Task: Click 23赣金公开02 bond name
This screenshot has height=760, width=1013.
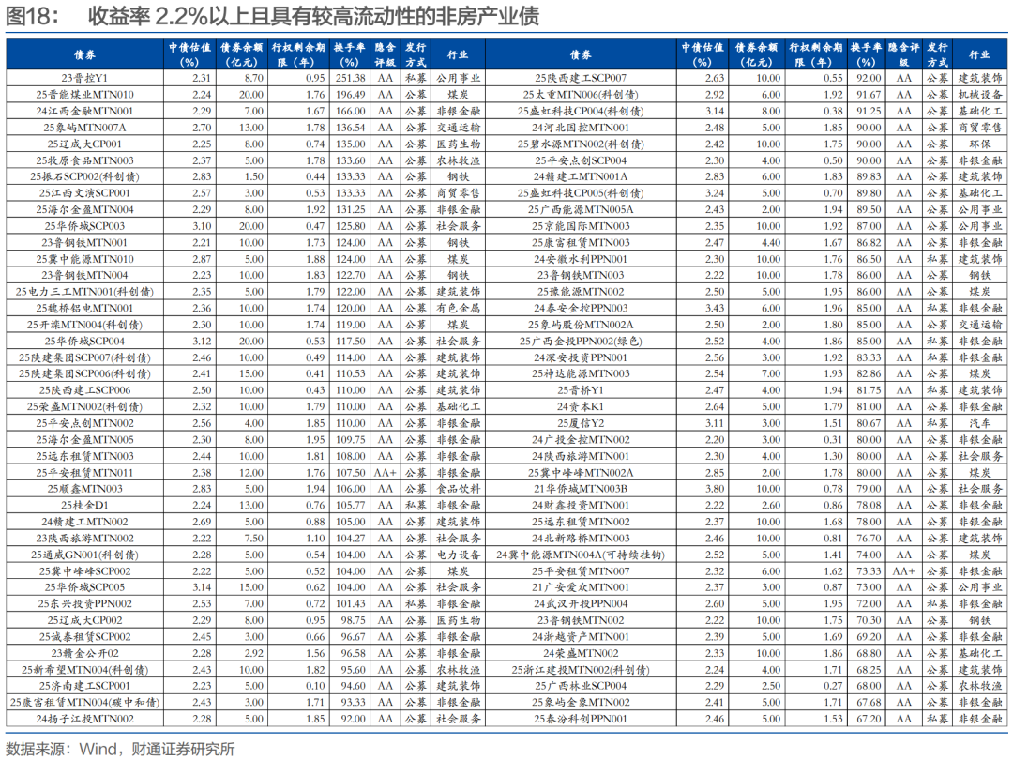Action: (x=84, y=653)
